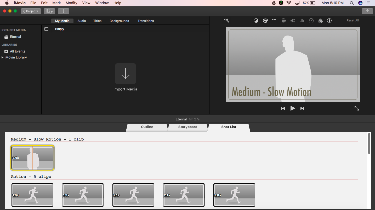Click the Google Drive menu bar icon
Image resolution: width=375 pixels, height=210 pixels.
tap(274, 3)
